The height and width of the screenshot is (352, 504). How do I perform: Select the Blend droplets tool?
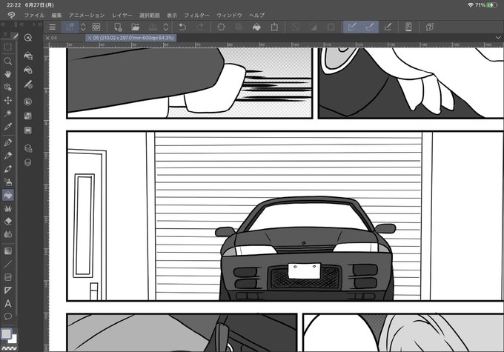point(7,234)
